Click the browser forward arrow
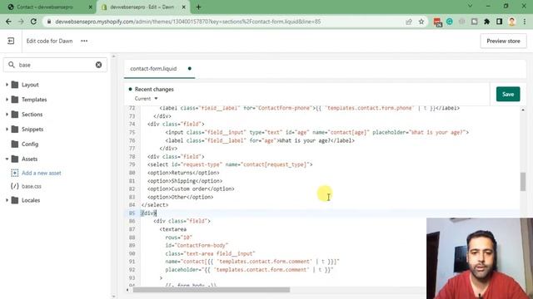This screenshot has height=299, width=533. [x=21, y=22]
